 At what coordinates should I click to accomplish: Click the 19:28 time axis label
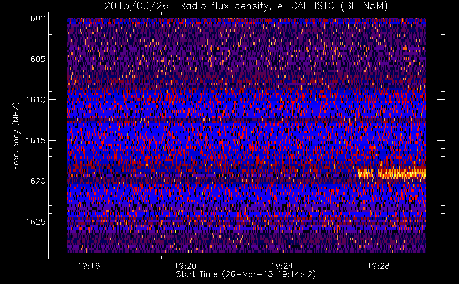pos(379,266)
